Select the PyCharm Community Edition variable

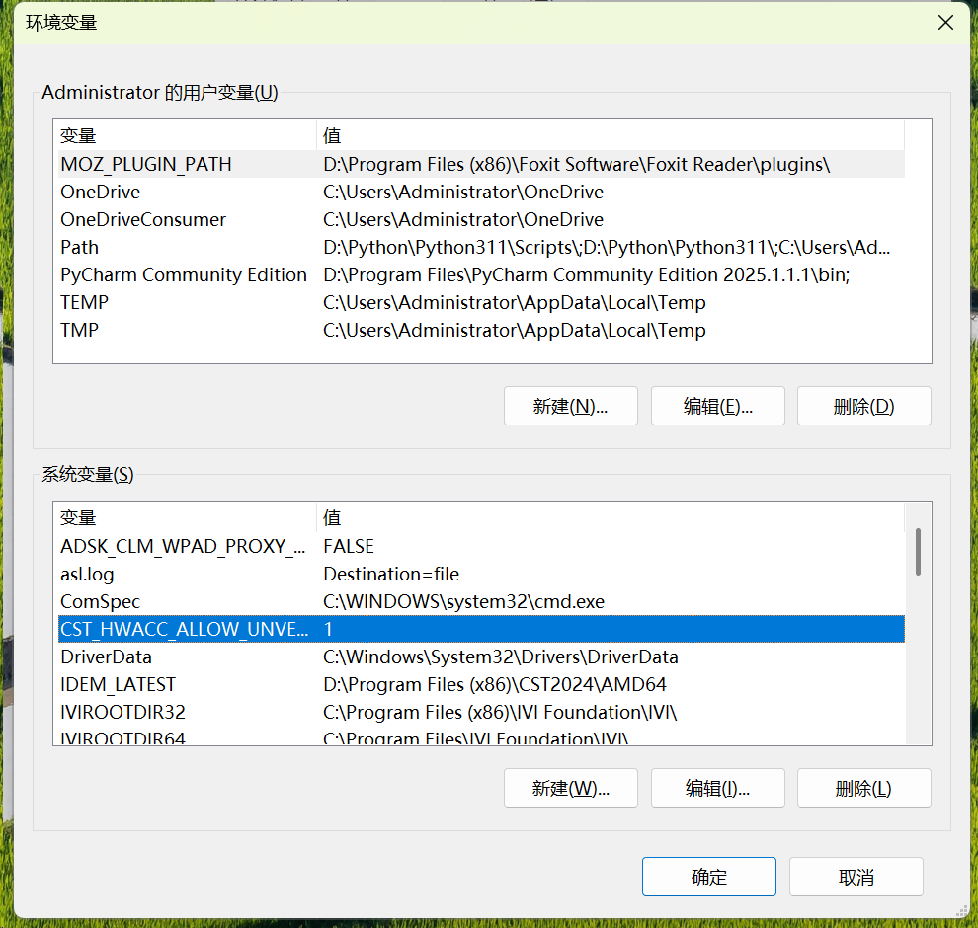point(184,274)
